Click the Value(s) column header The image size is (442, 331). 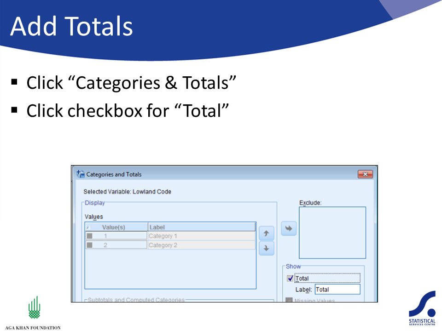point(116,227)
